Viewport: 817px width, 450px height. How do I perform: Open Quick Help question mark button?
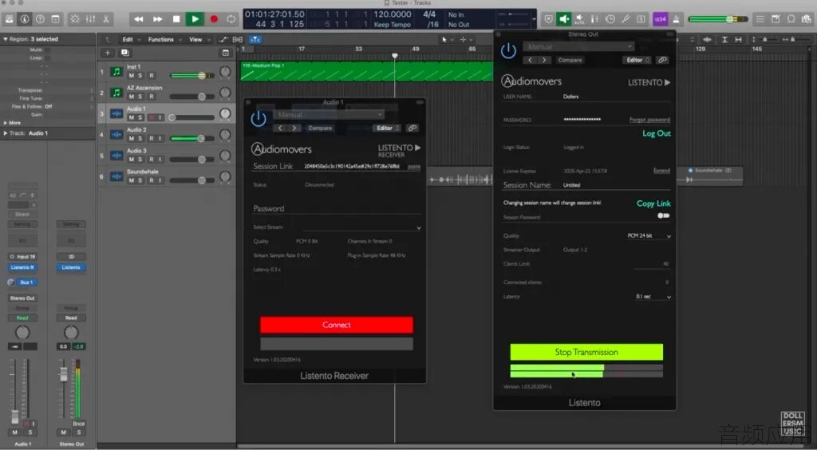click(40, 19)
